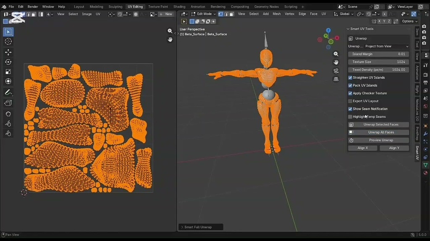Switch to the Sculpting workspace tab
The height and width of the screenshot is (241, 430).
115,7
